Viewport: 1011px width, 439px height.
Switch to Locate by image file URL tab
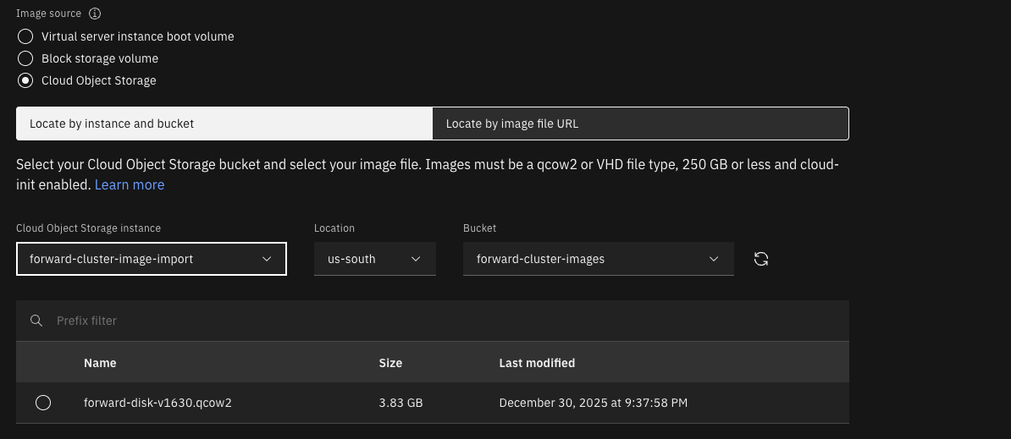click(640, 123)
